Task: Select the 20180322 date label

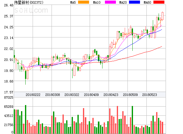Action: (72, 95)
